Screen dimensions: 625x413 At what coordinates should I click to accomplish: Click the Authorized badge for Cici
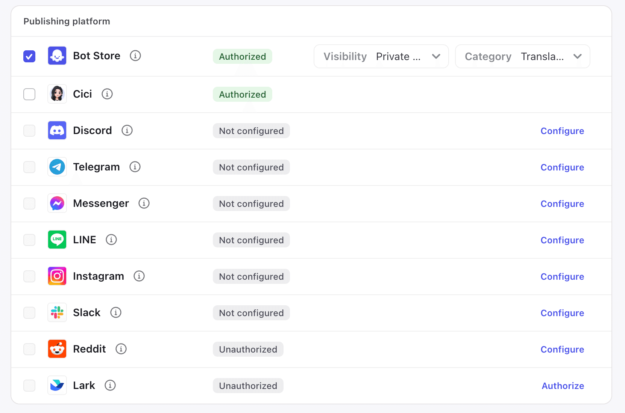[242, 95]
